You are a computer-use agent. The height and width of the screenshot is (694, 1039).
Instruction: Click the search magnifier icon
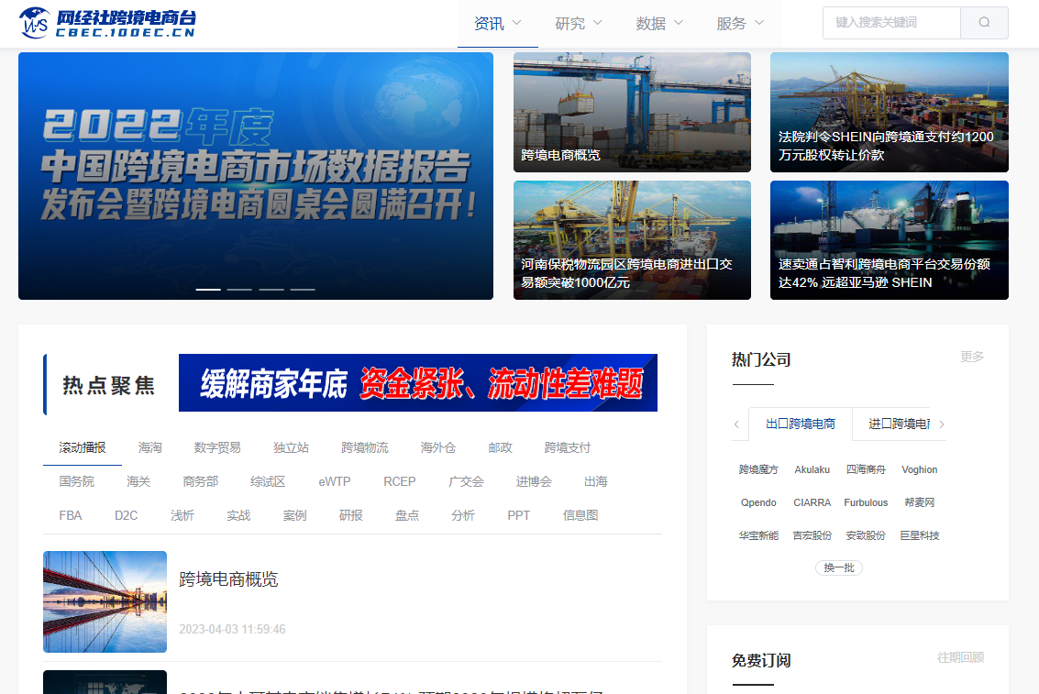pos(983,22)
